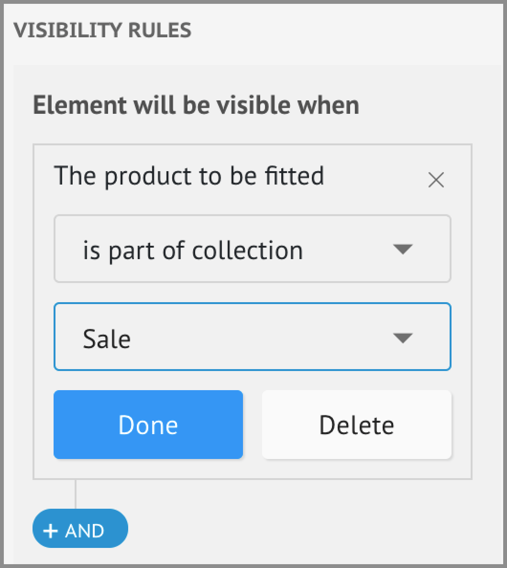Click the "Sale" text in the collection field
507x568 pixels.
click(x=107, y=339)
